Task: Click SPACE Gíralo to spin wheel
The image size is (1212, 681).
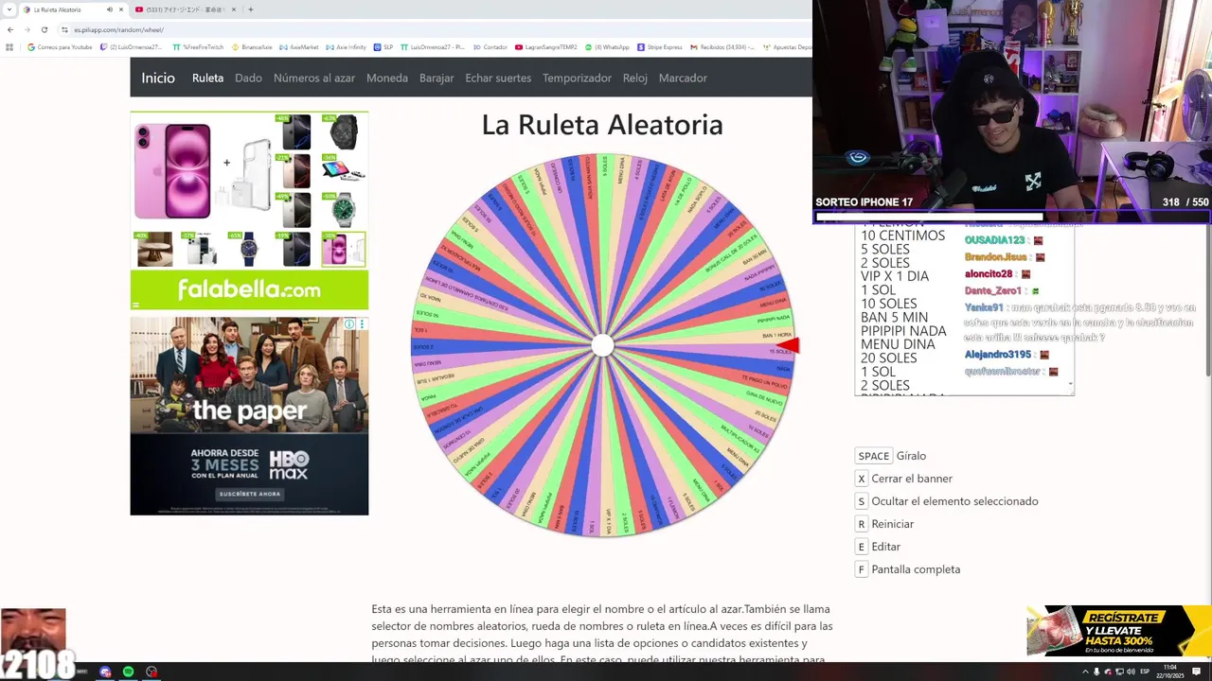Action: click(891, 456)
